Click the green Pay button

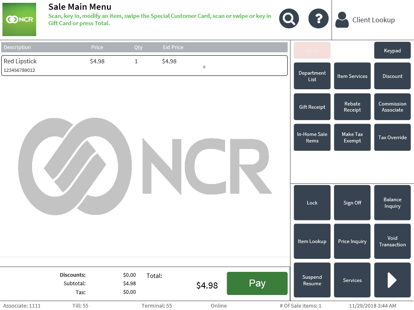click(x=257, y=283)
